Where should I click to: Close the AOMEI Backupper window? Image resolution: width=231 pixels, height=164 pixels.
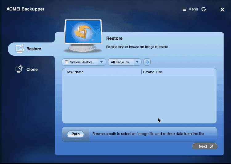pos(222,10)
